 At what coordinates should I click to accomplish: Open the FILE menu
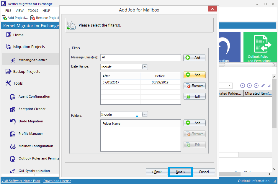coord(8,11)
